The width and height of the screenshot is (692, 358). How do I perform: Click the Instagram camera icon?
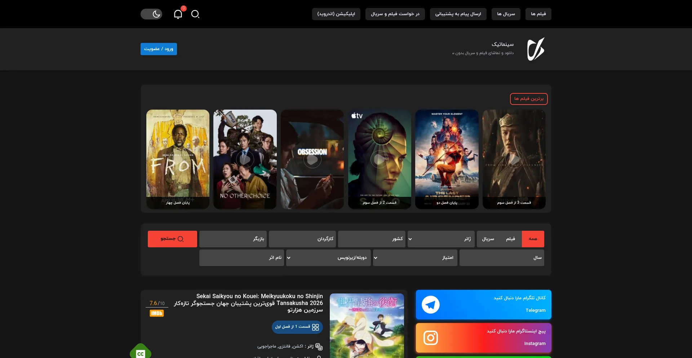431,338
